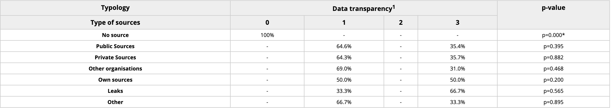
Task: Click the Data transparency header cell
Action: point(362,9)
